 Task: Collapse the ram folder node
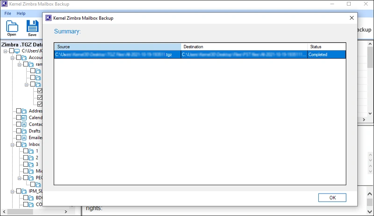click(20, 65)
